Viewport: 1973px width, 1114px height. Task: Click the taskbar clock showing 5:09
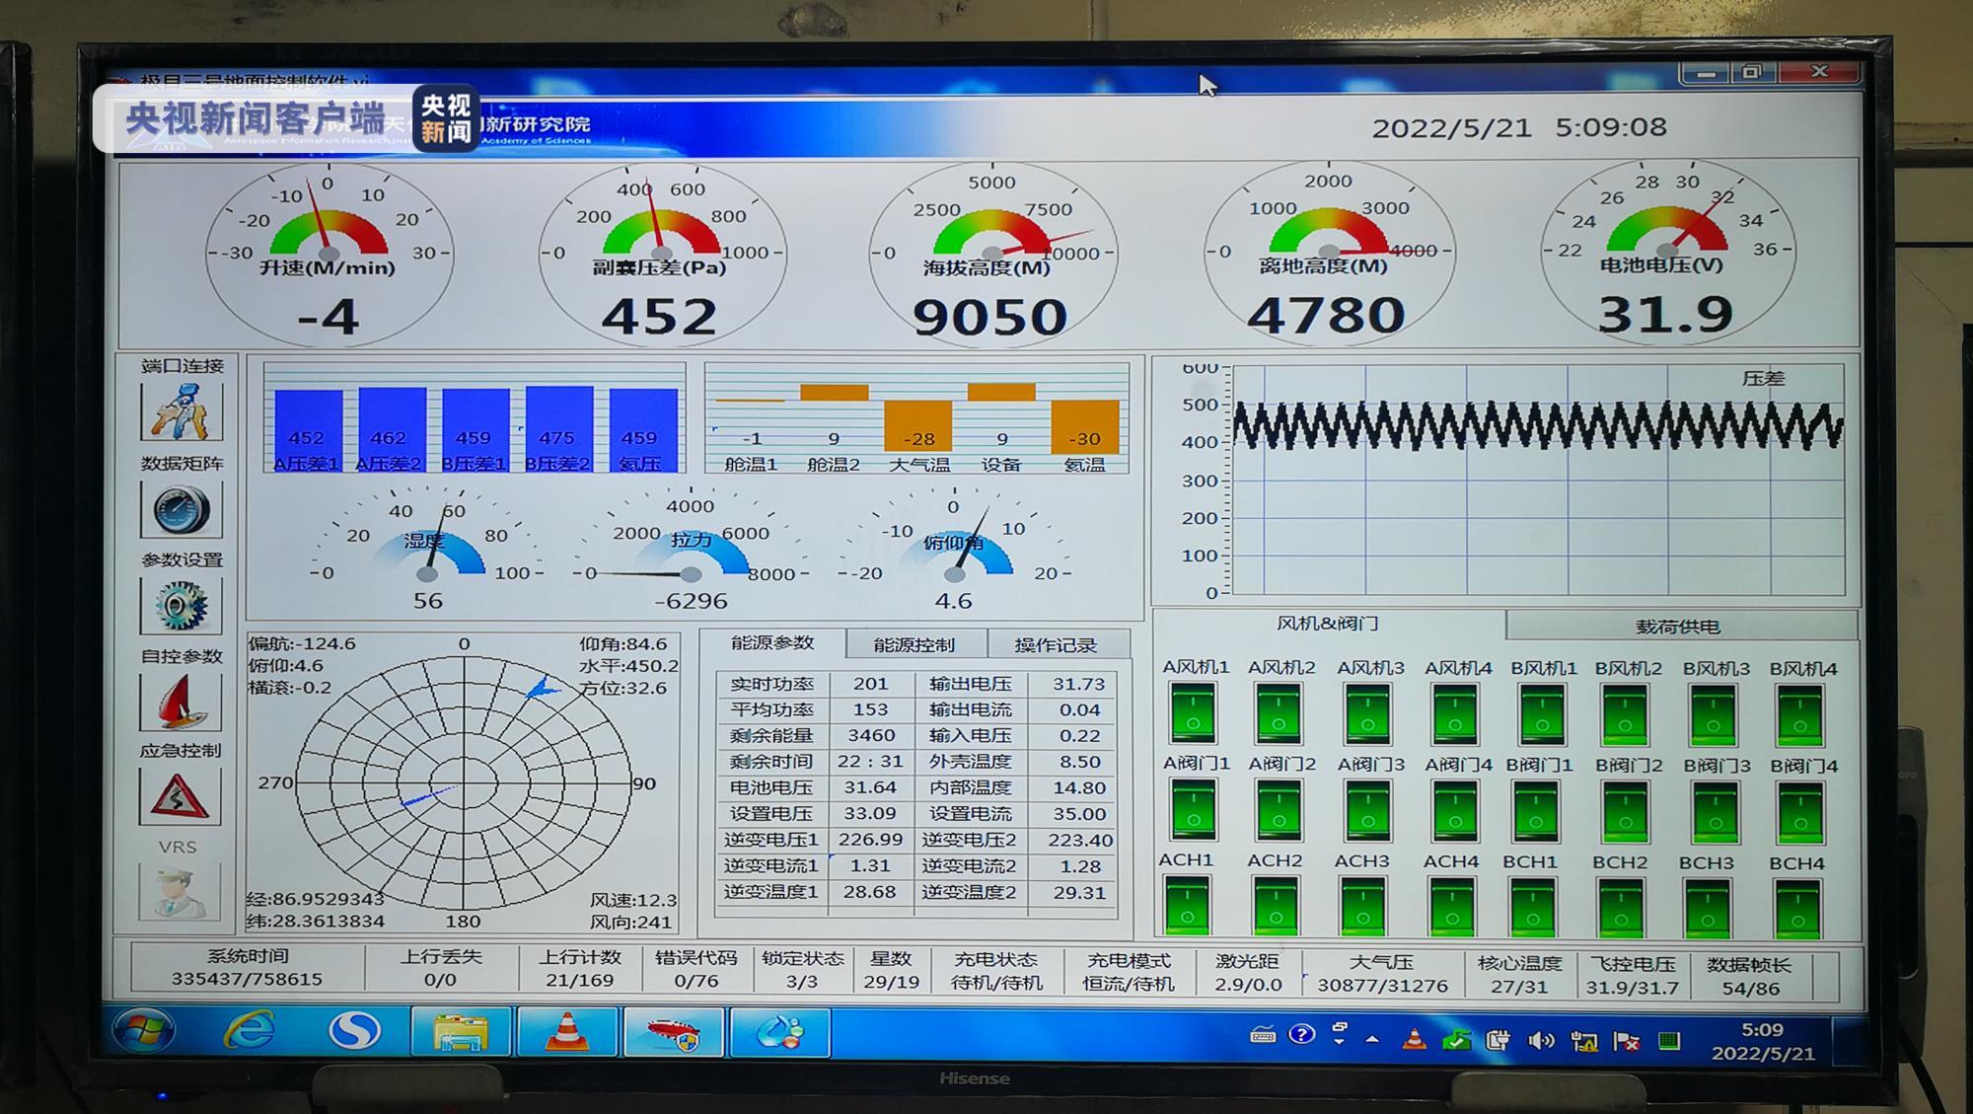[1762, 1041]
